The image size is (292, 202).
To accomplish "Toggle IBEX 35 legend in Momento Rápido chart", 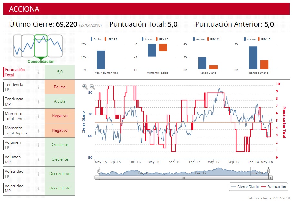I will point(162,39).
